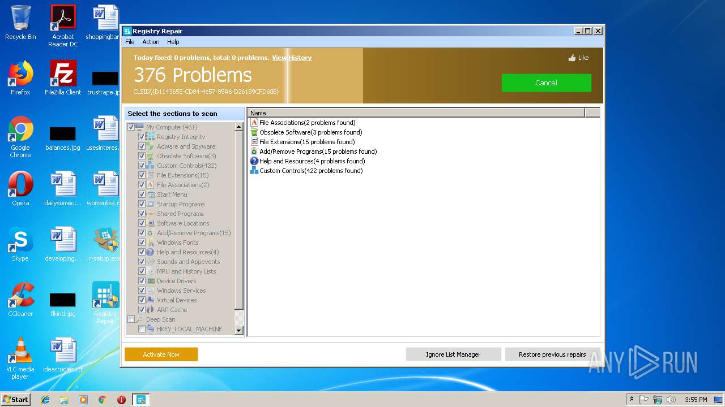Screen dimensions: 725x407
Task: Click scroll-up arrow of sections list
Action: click(238, 127)
